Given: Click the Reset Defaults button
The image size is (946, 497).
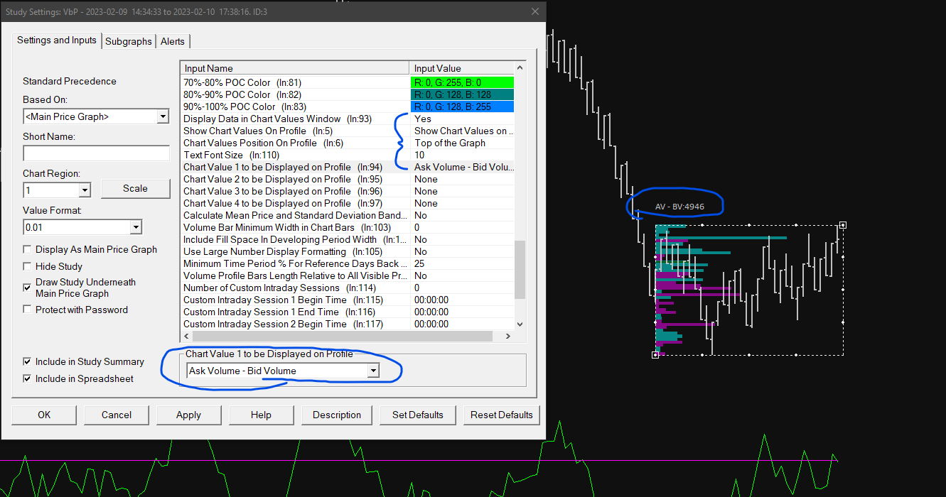Looking at the screenshot, I should tap(501, 415).
